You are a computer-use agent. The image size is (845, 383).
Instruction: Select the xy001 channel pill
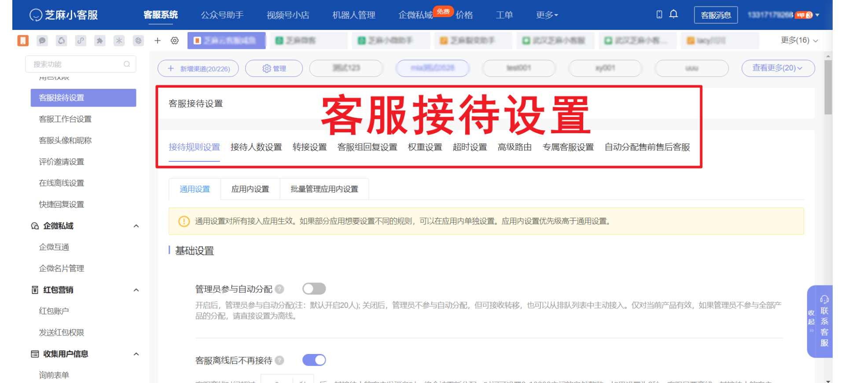coord(605,68)
